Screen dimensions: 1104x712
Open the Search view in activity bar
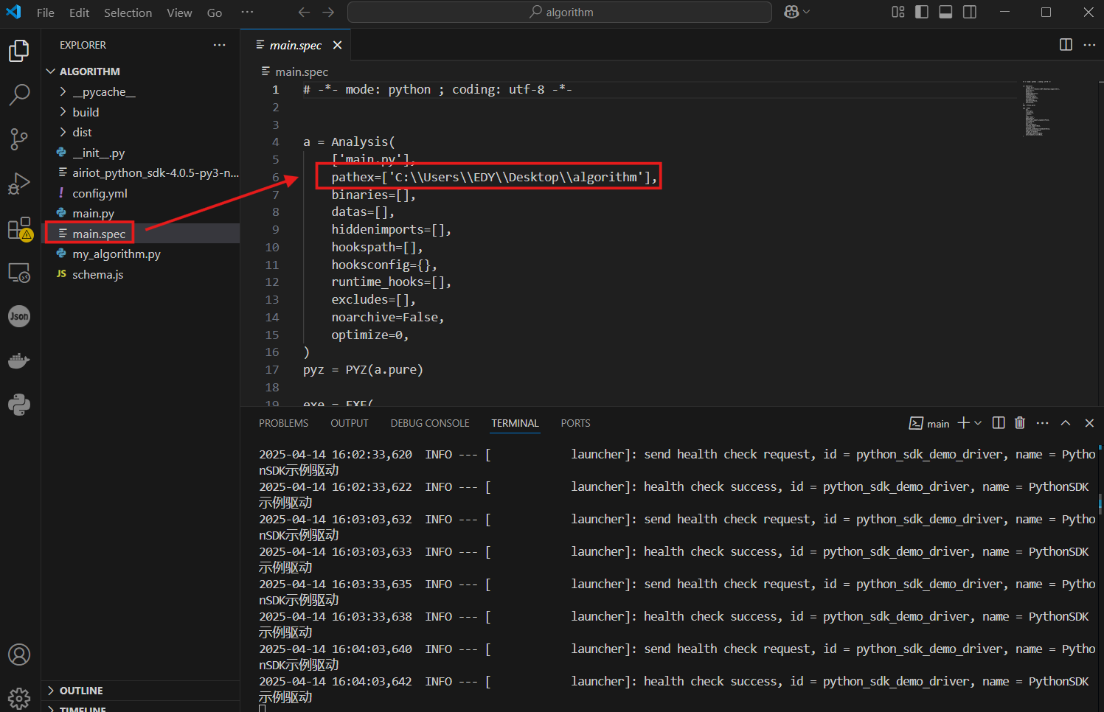coord(19,94)
